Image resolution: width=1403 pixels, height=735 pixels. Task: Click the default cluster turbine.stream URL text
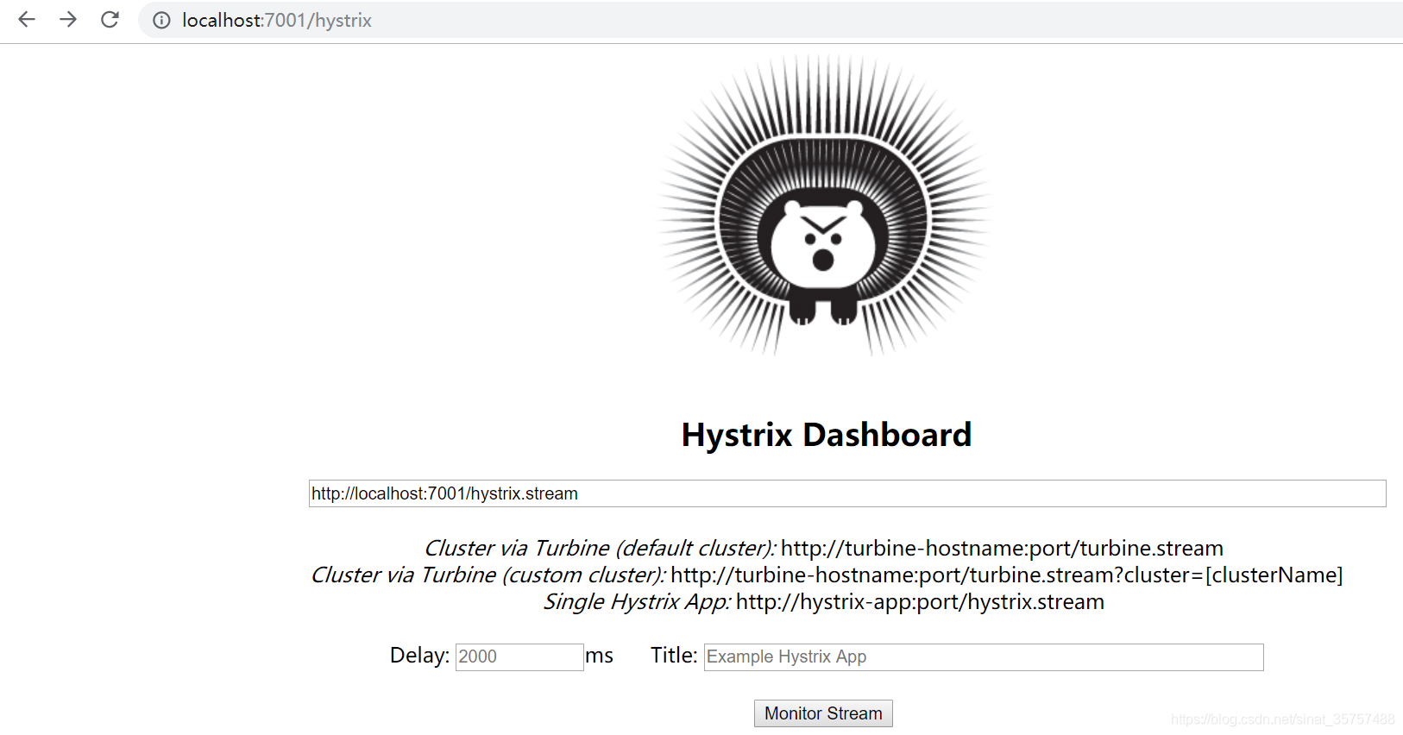point(1002,548)
